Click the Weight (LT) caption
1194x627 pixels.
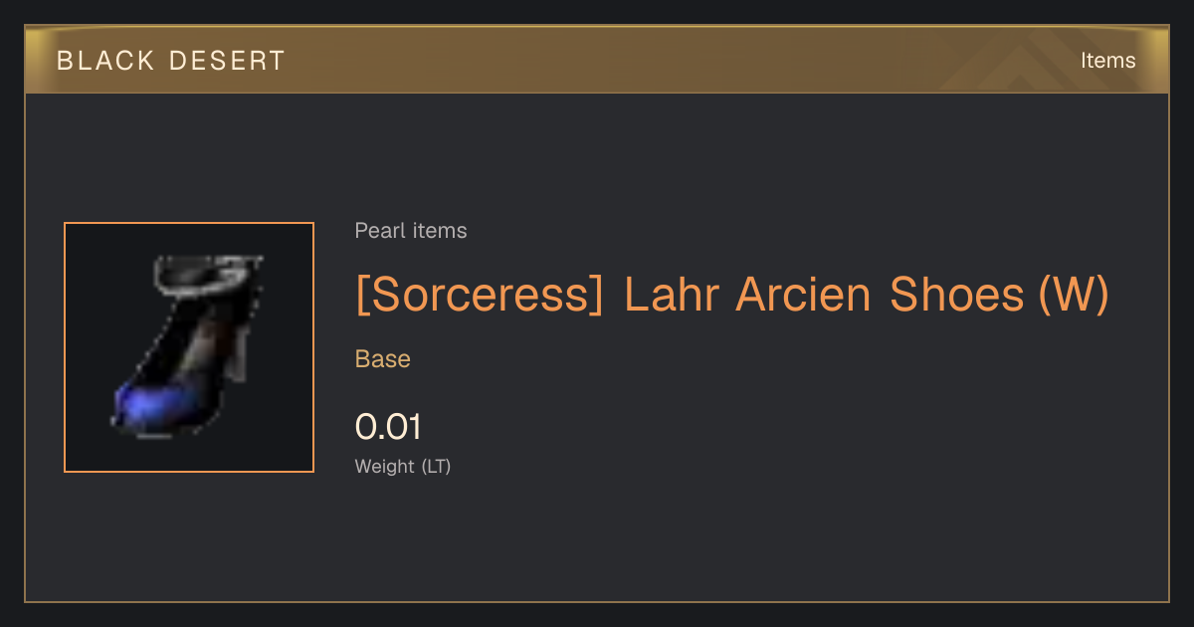click(x=403, y=466)
